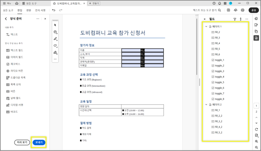Add a 드롭다운 목록 form element
The height and width of the screenshot is (151, 261).
16,77
